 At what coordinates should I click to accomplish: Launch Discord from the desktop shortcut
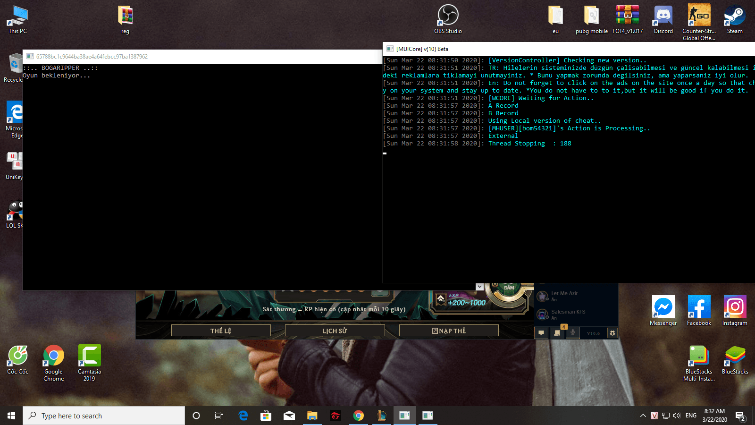click(x=663, y=20)
